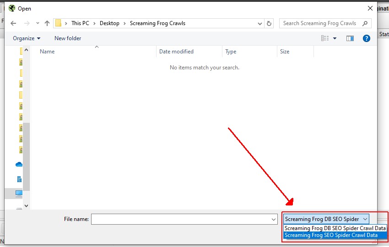Select the blue building icon in sidebar

pos(19,179)
